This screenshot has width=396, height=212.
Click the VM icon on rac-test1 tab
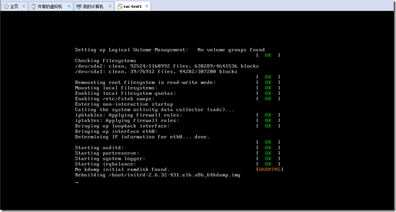click(120, 7)
